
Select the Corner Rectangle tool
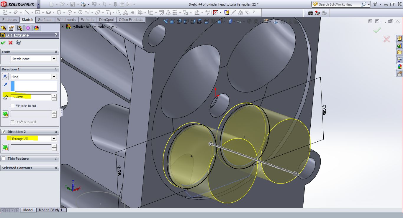38,12
